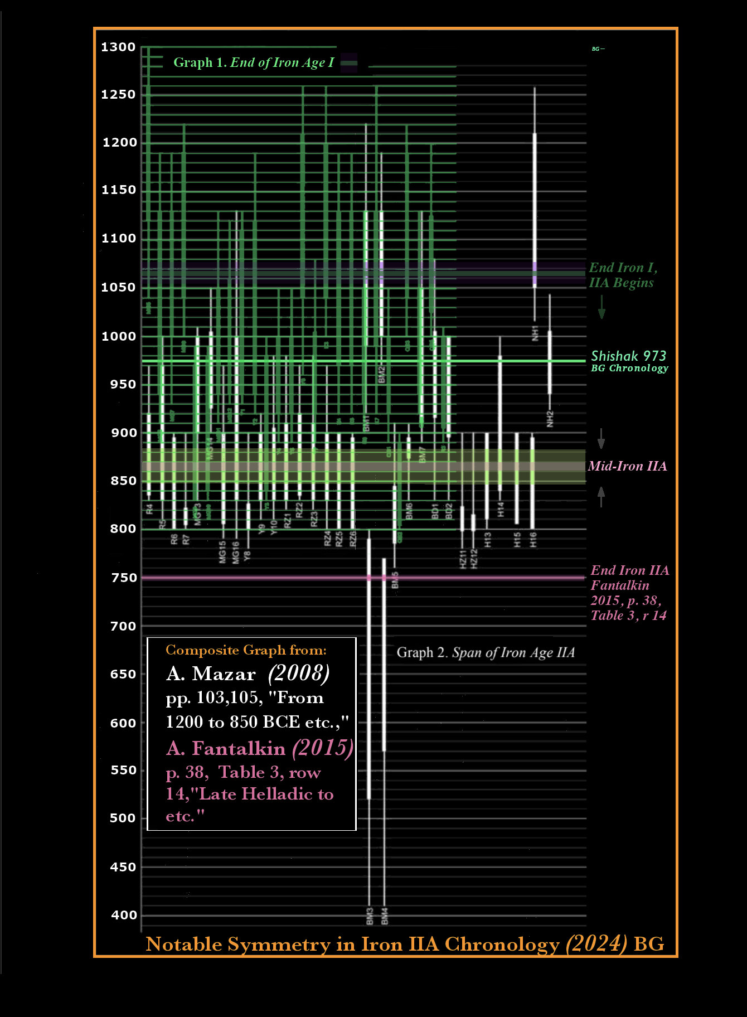
Task: Click the 'Graph 1. End of Iron Age I' title
Action: tap(254, 62)
